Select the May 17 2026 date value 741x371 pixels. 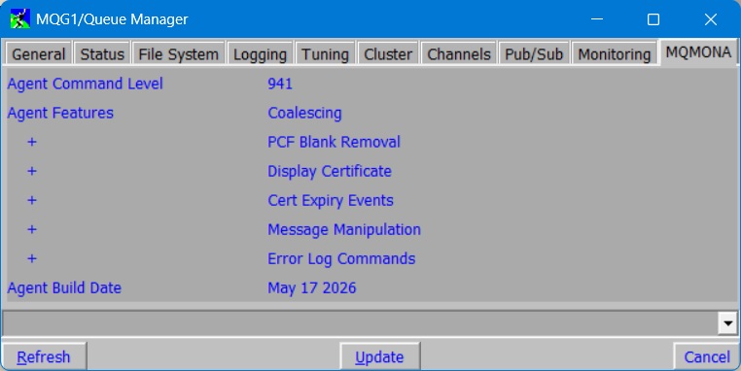(x=312, y=287)
